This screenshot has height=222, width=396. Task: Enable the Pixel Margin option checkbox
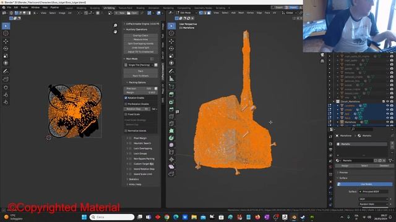pos(131,138)
